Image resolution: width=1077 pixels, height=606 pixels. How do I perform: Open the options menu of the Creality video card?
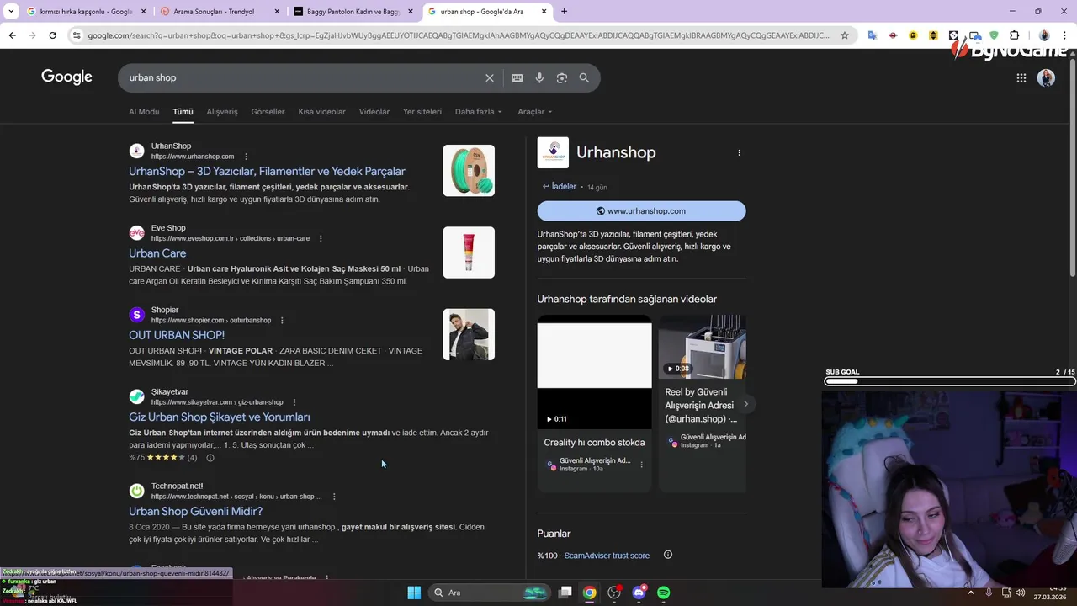pos(641,465)
